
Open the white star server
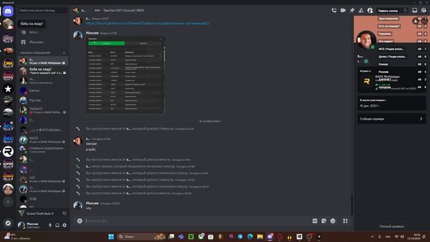click(8, 89)
